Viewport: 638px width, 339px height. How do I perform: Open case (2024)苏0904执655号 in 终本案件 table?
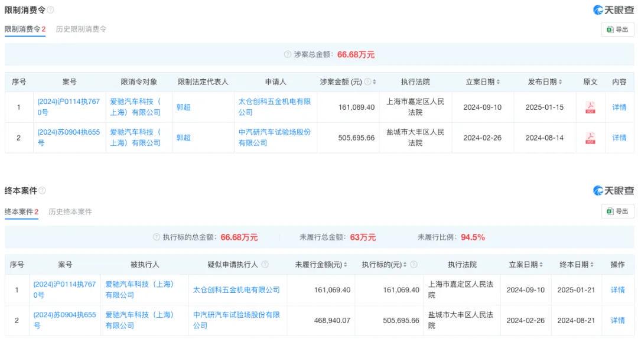pyautogui.click(x=65, y=320)
